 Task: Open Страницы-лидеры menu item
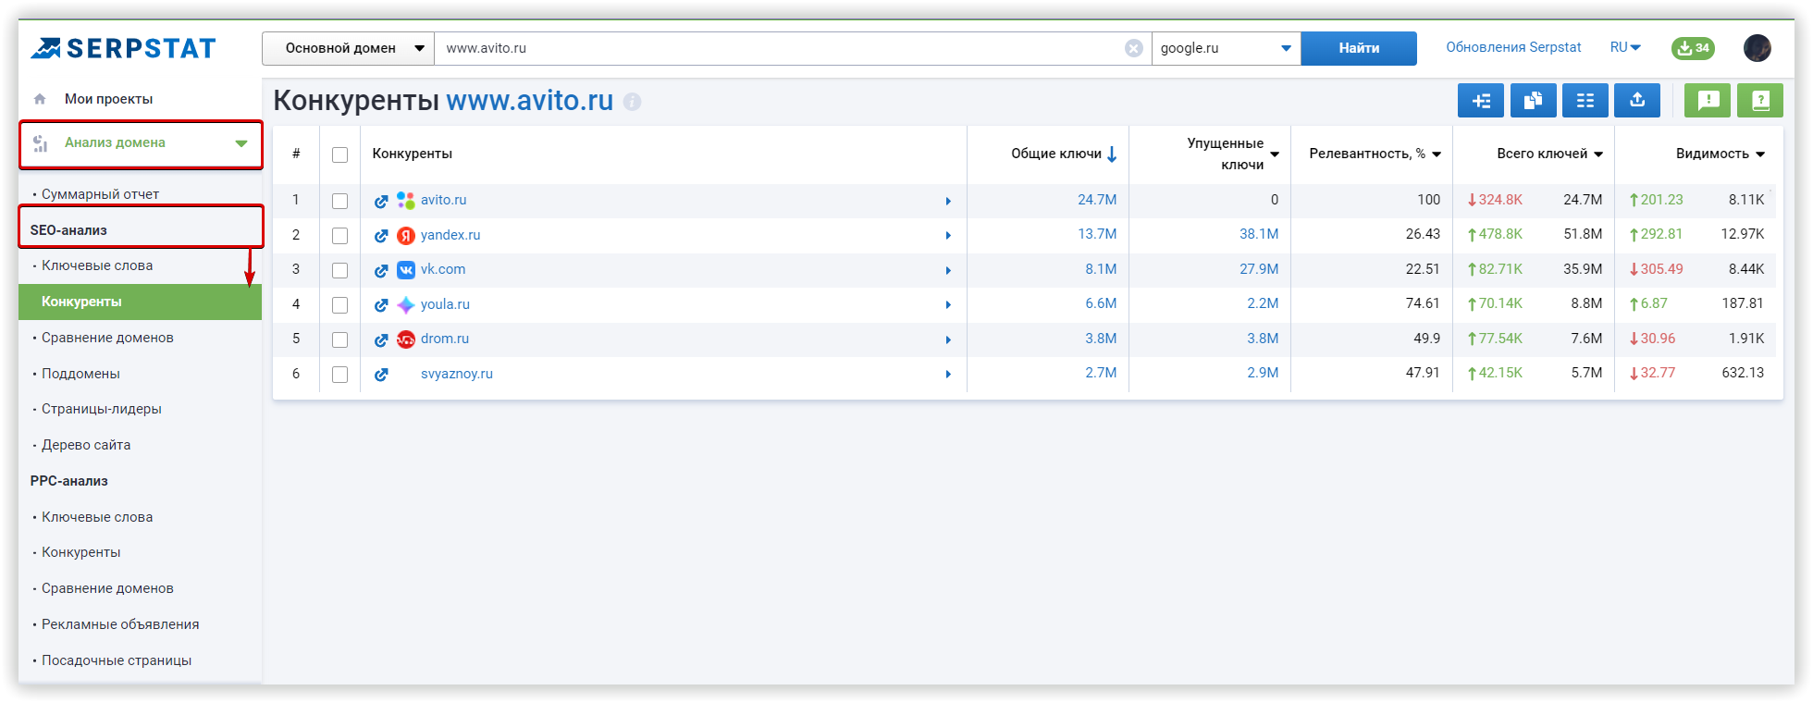pyautogui.click(x=101, y=409)
